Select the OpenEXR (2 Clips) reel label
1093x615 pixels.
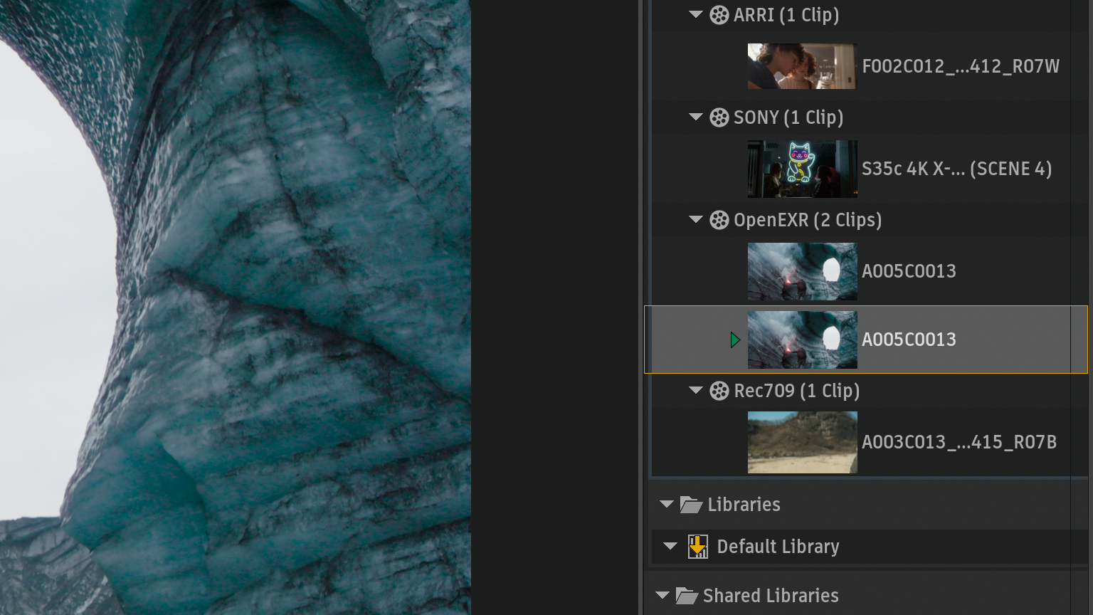tap(808, 220)
